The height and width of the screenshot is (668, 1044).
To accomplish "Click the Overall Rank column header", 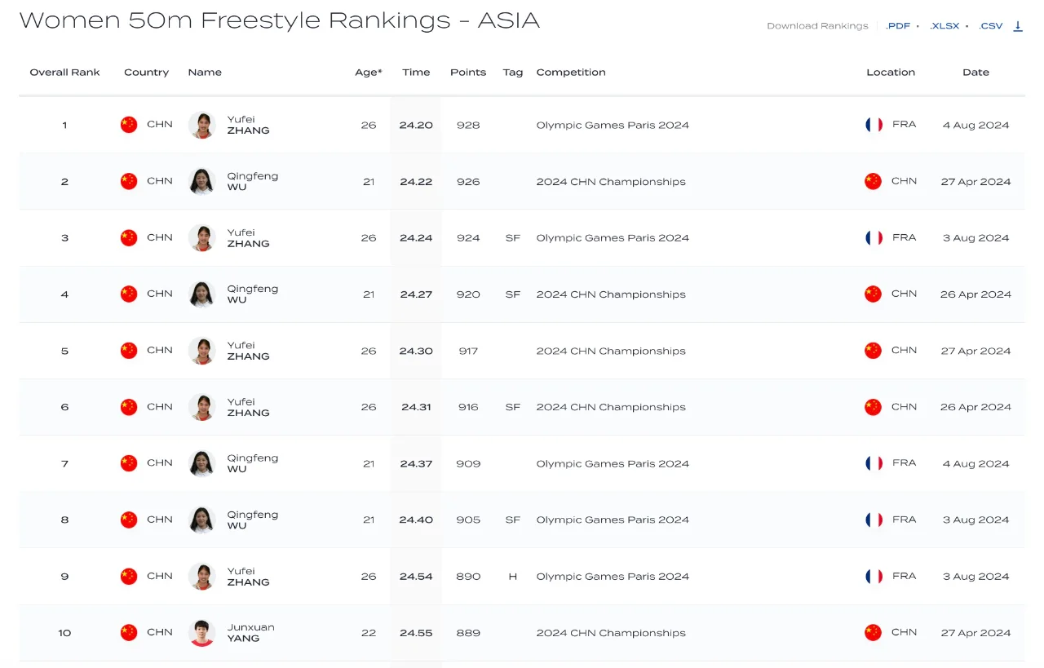I will pos(64,73).
